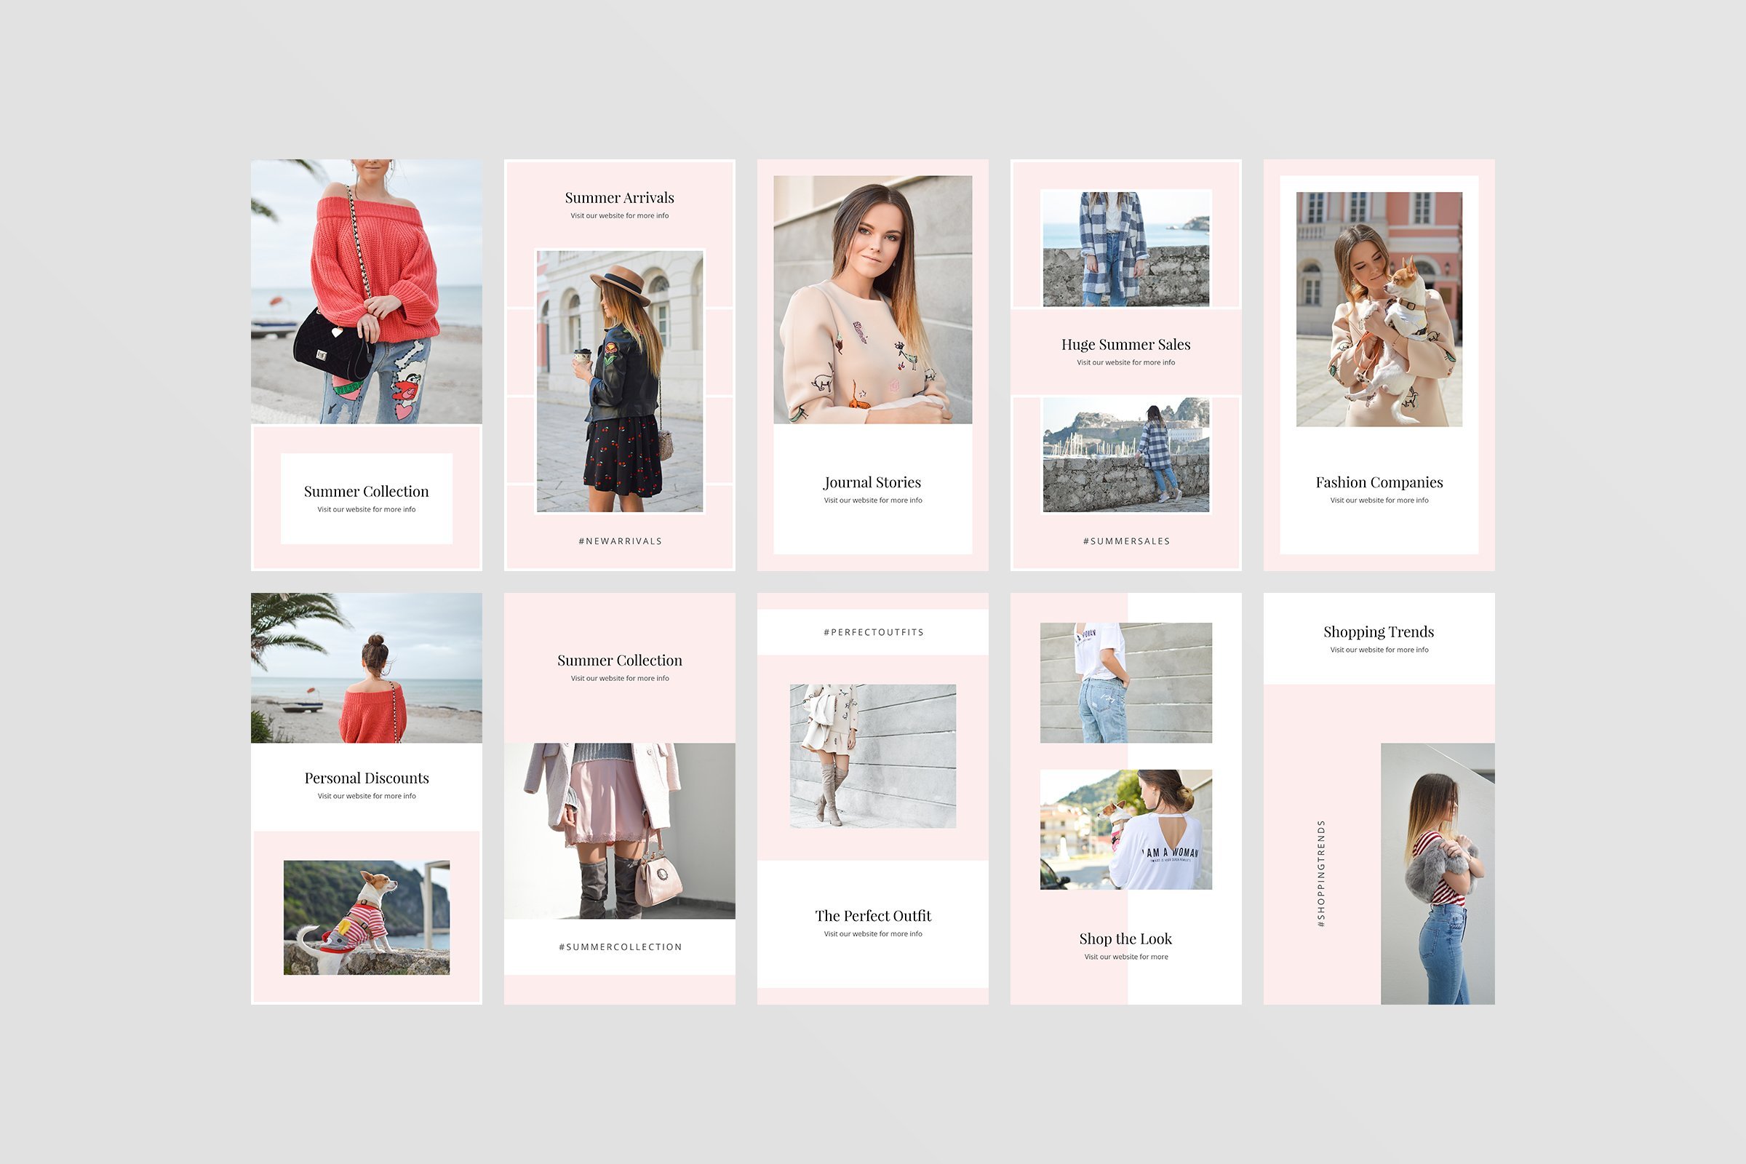Click the 'Summer Arrivals' heading
1746x1164 pixels.
pos(620,197)
